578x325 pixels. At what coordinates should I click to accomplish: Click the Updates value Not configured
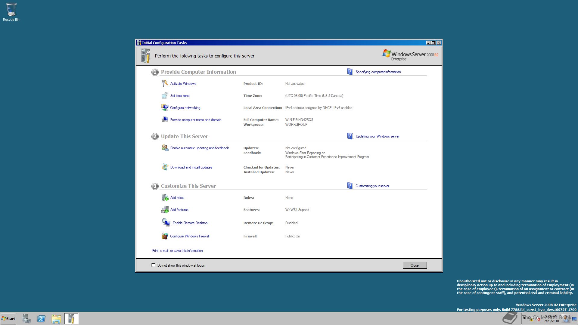click(x=296, y=148)
